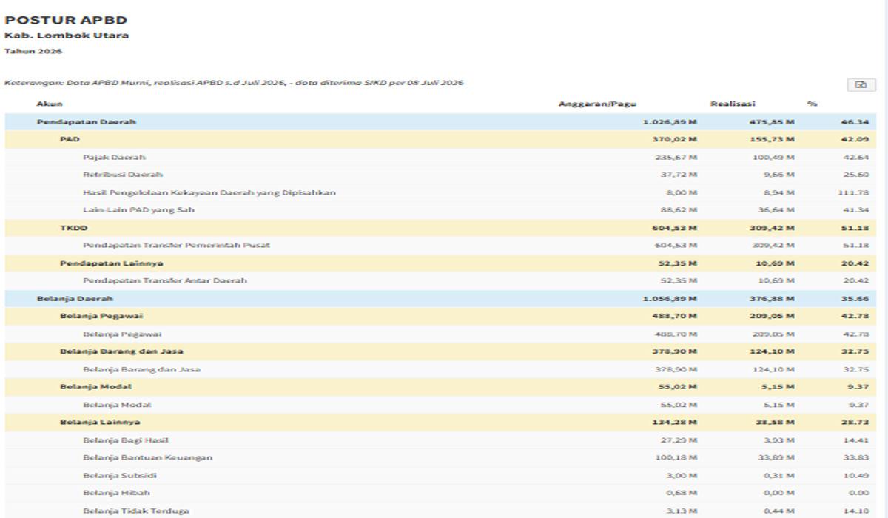This screenshot has width=888, height=518.
Task: Select the Pendapatan Lainnya row
Action: pyautogui.click(x=440, y=263)
